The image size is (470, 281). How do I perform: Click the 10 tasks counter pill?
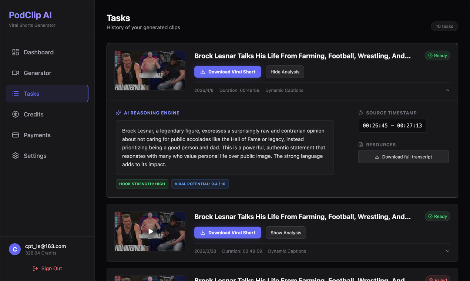coord(444,26)
